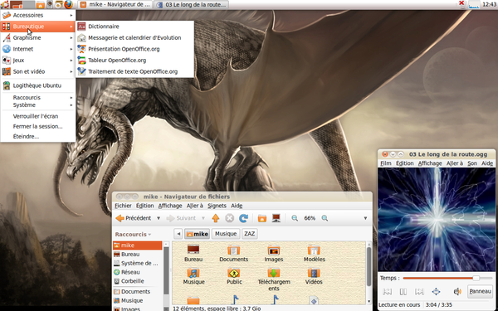Open home folder launcher in top panel
The image size is (498, 311).
(x=41, y=4)
